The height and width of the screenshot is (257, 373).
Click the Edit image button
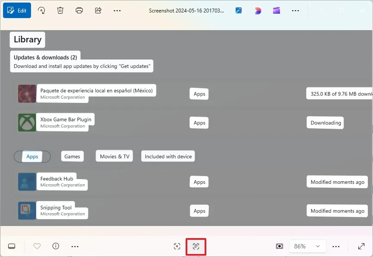tap(17, 10)
